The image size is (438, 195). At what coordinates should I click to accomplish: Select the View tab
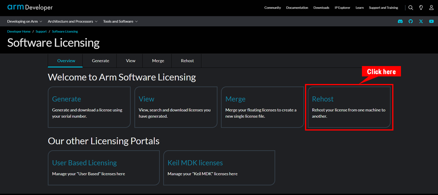click(131, 61)
